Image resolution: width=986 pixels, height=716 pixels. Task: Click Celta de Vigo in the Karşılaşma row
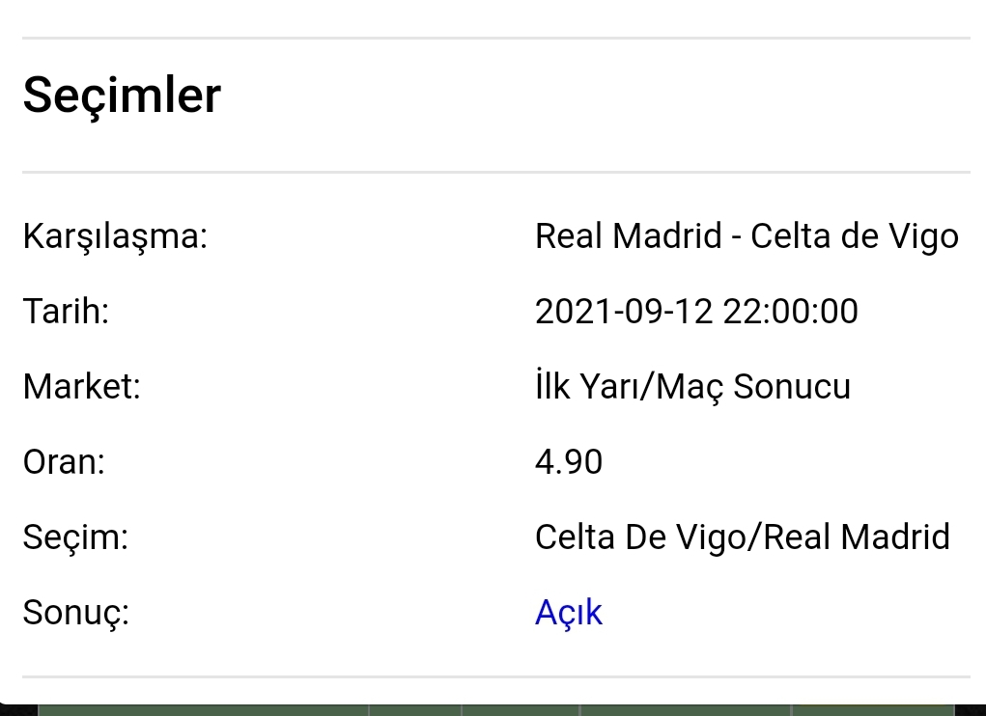pos(855,237)
